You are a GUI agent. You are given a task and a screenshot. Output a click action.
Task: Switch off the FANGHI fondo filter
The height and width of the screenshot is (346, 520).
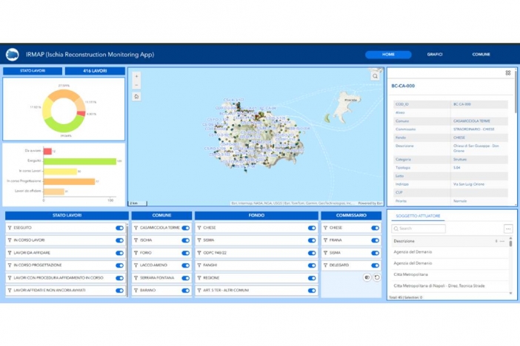pyautogui.click(x=312, y=265)
